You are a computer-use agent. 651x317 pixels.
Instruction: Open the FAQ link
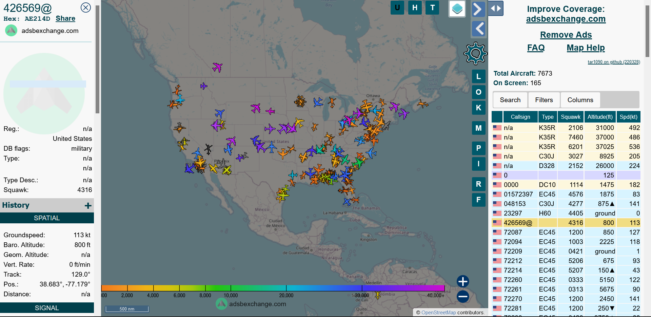[x=536, y=48]
